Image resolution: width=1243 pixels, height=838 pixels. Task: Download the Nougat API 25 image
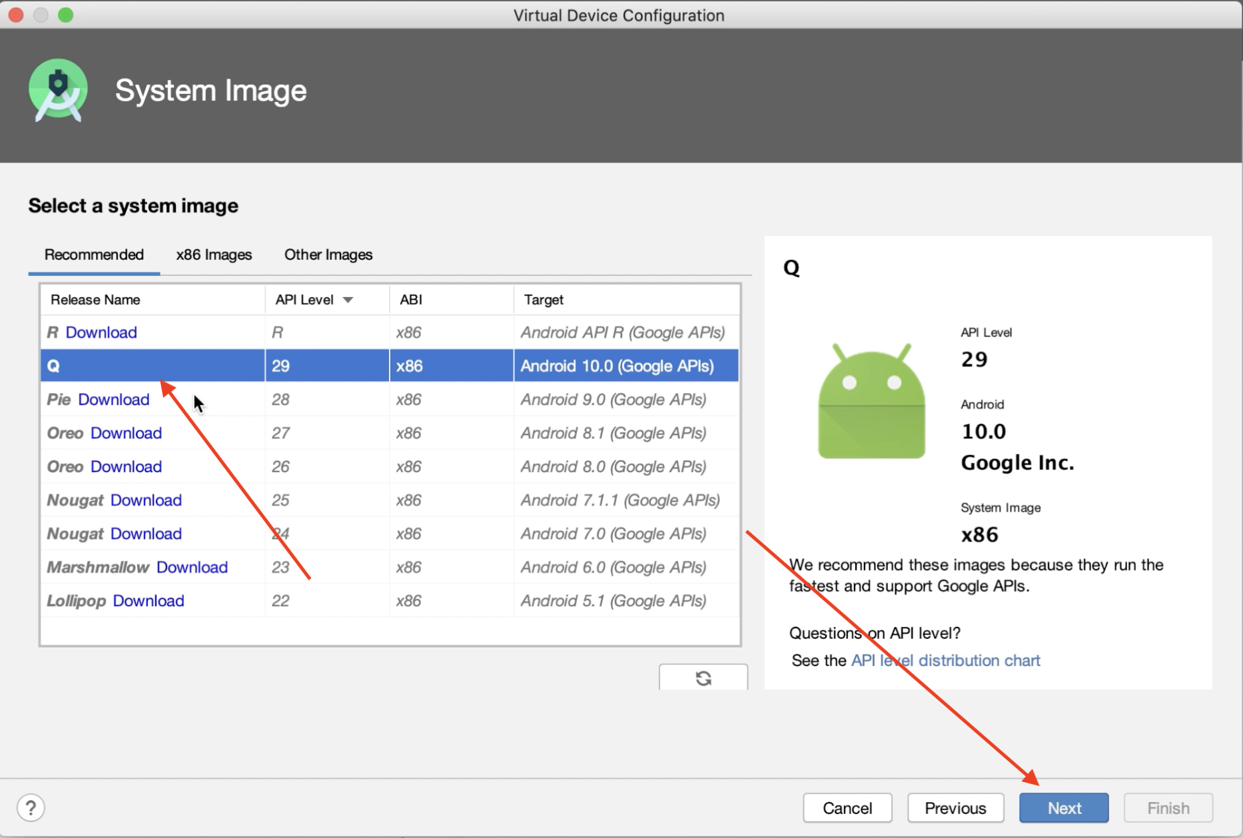tap(146, 500)
